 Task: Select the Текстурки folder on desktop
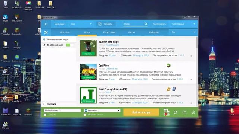pos(6,58)
